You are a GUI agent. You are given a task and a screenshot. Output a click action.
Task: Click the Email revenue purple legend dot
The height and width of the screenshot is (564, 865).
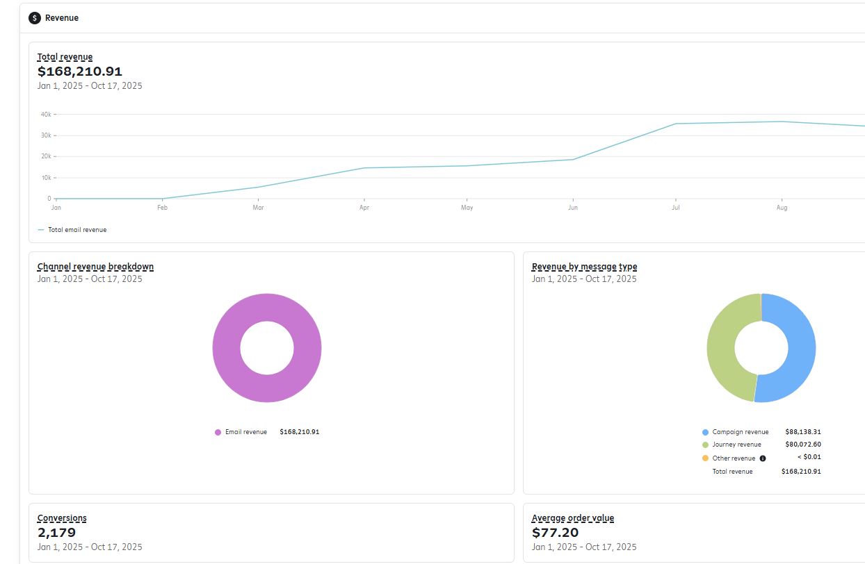[x=218, y=432]
